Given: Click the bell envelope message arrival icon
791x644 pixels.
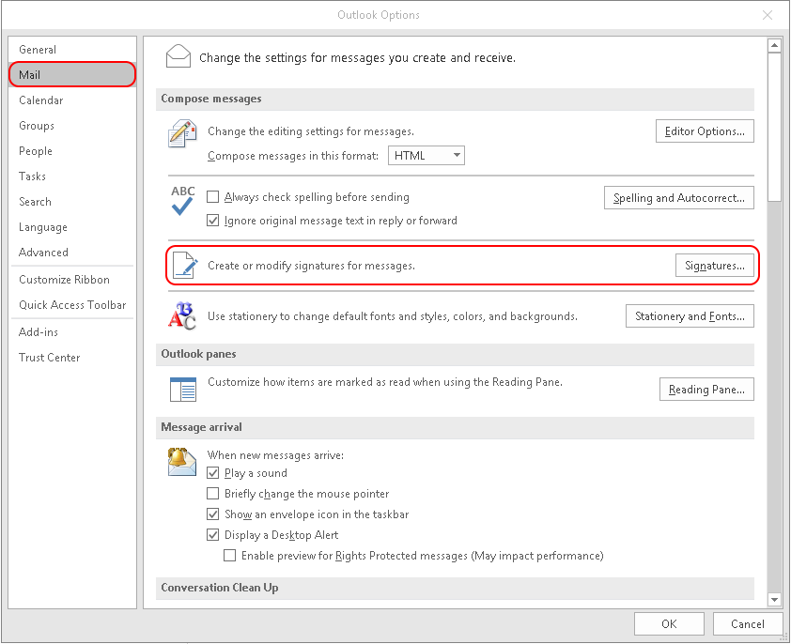Looking at the screenshot, I should 181,462.
